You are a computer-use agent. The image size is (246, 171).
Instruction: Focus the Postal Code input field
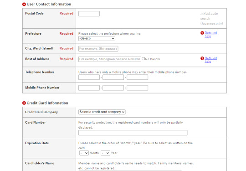[x=89, y=14]
